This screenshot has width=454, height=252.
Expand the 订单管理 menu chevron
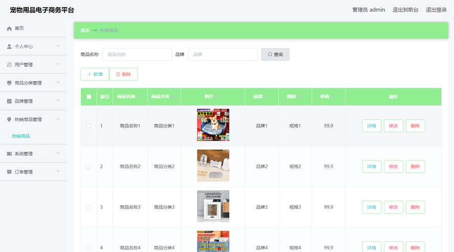pyautogui.click(x=58, y=171)
